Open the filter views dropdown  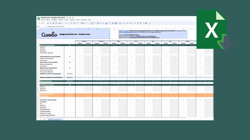coord(146,23)
